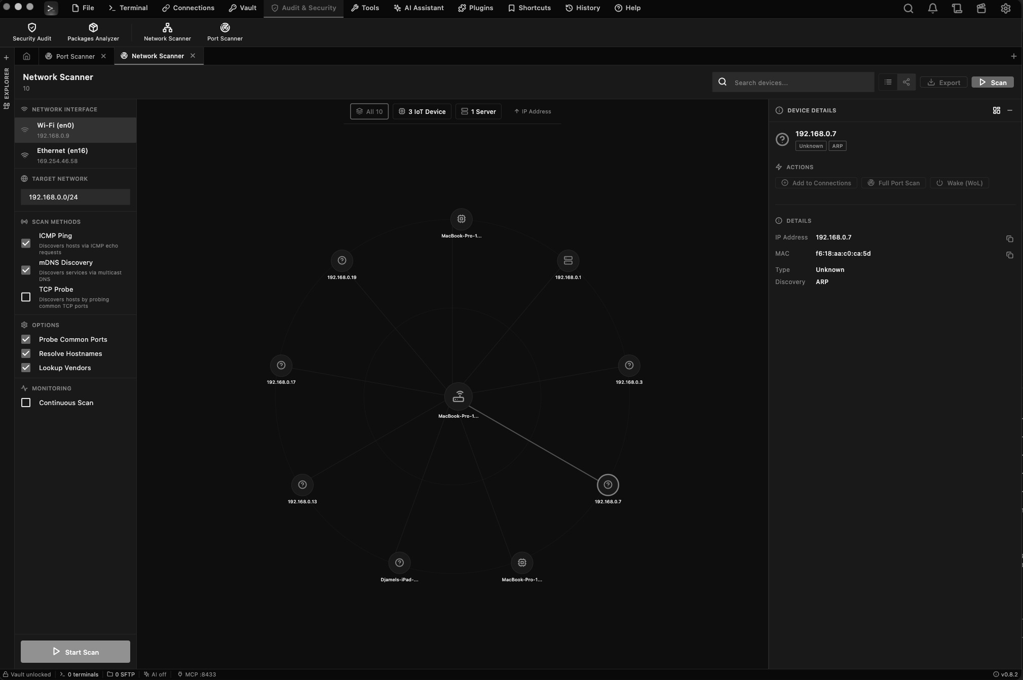Go to the home tab icon
Screen dimensions: 1023x680
26,56
